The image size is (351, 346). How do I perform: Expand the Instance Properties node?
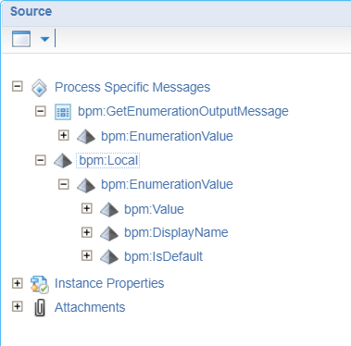[x=18, y=283]
